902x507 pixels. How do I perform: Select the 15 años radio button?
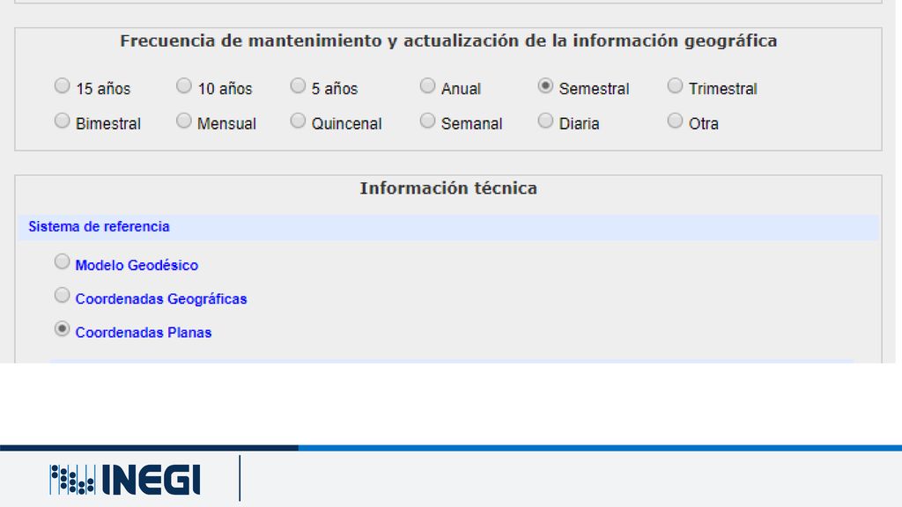point(63,85)
